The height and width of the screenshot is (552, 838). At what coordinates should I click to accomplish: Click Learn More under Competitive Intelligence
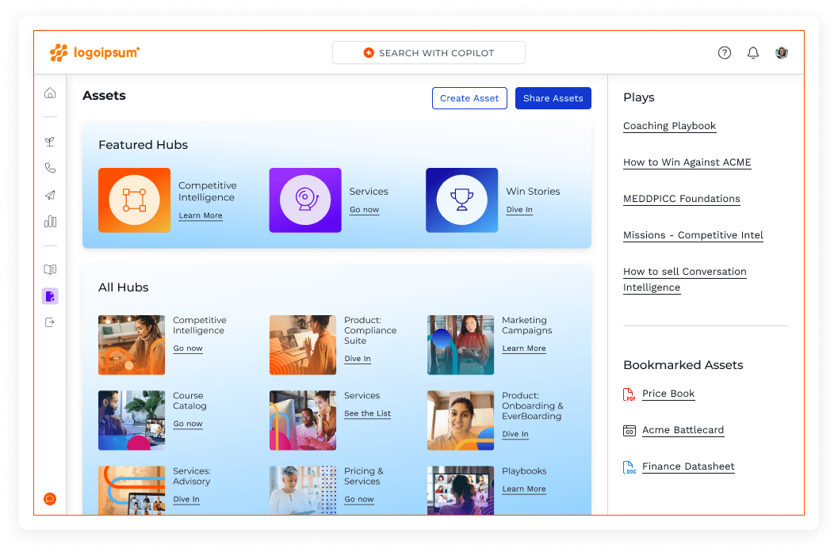(201, 215)
